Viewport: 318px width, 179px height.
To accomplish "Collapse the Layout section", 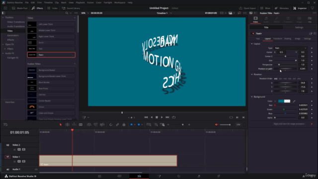I will click(x=252, y=44).
